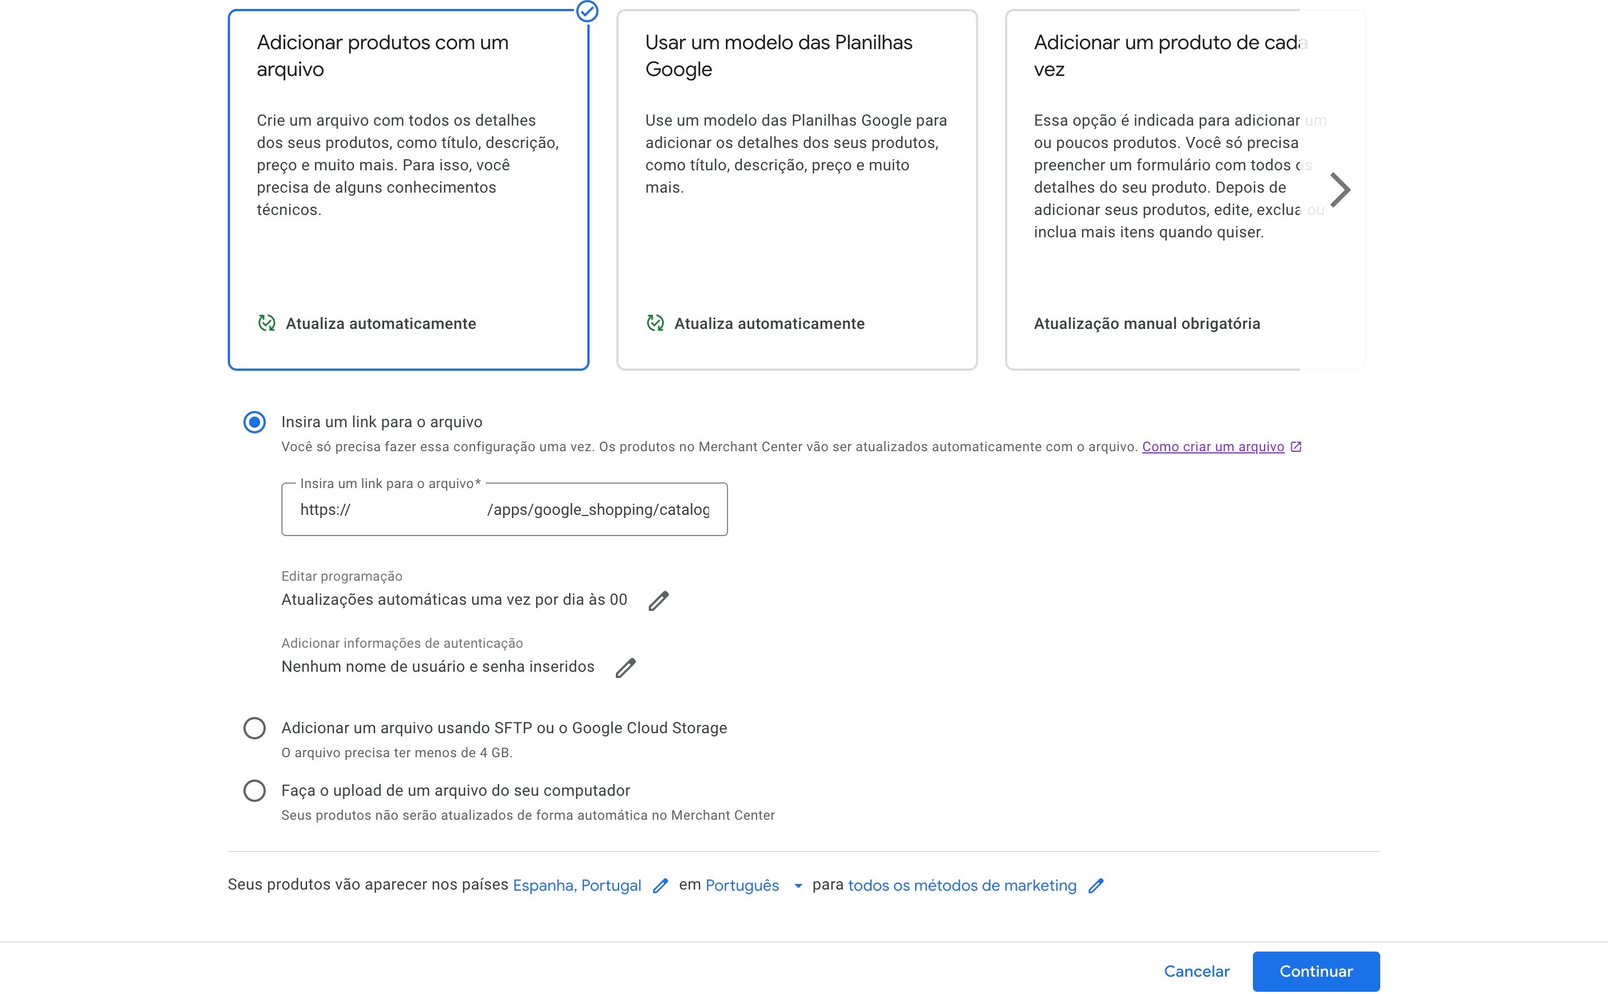Select the 'Insira um link para o arquivo' radio
Screen dimensions: 1608x994
255,422
